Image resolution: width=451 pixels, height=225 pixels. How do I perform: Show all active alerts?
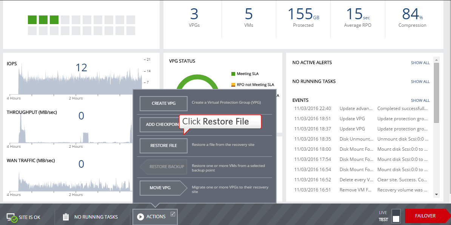click(x=420, y=63)
